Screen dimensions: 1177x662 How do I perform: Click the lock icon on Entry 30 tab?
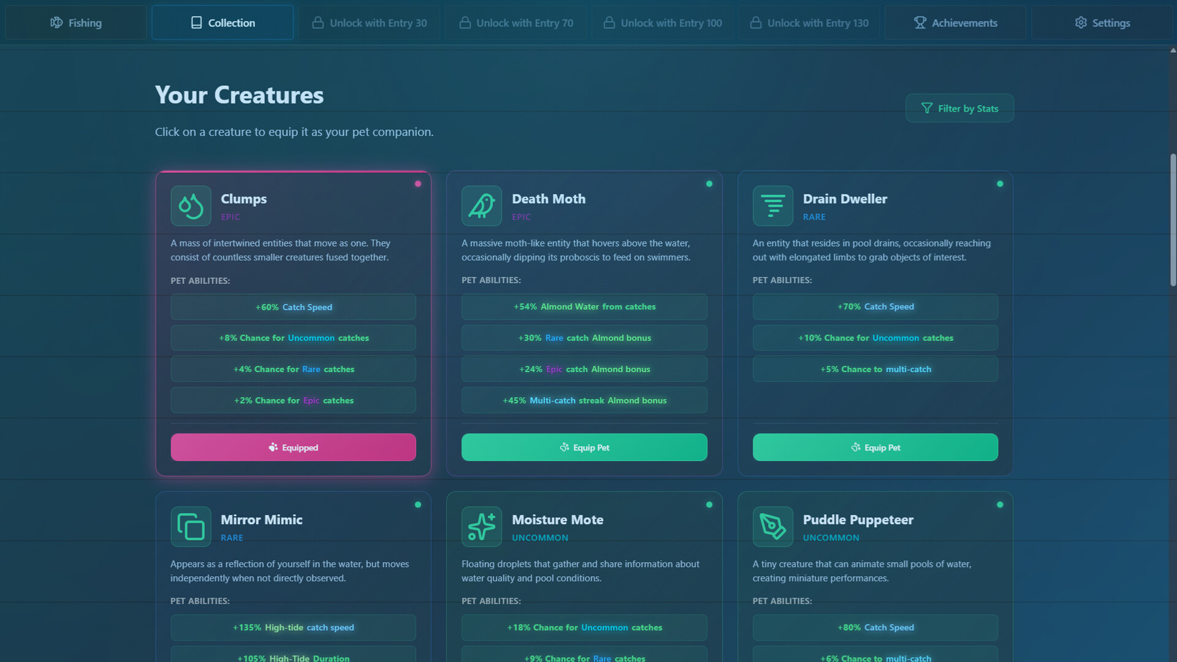pos(318,23)
